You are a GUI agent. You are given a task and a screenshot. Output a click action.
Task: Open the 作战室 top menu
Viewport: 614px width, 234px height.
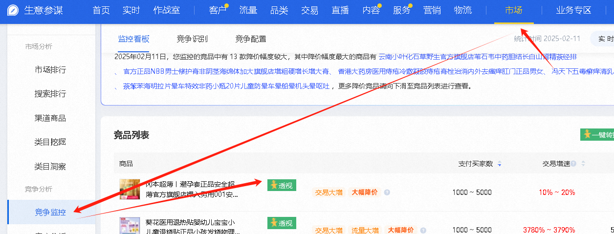click(x=167, y=10)
